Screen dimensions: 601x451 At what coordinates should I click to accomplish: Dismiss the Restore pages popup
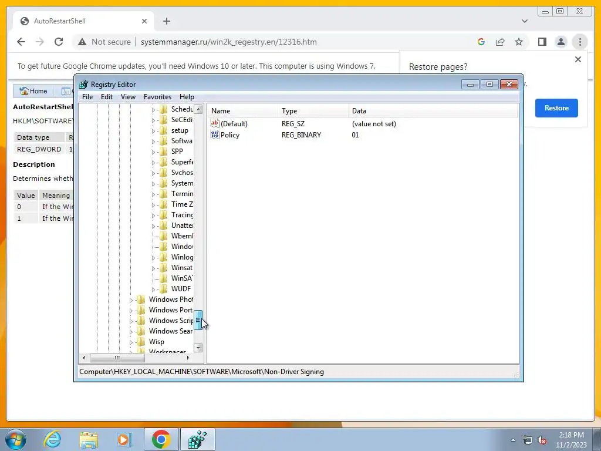(578, 59)
